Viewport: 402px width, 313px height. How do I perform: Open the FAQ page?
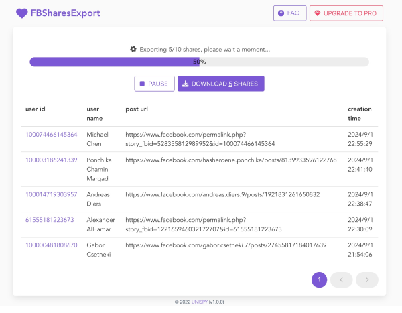click(289, 13)
